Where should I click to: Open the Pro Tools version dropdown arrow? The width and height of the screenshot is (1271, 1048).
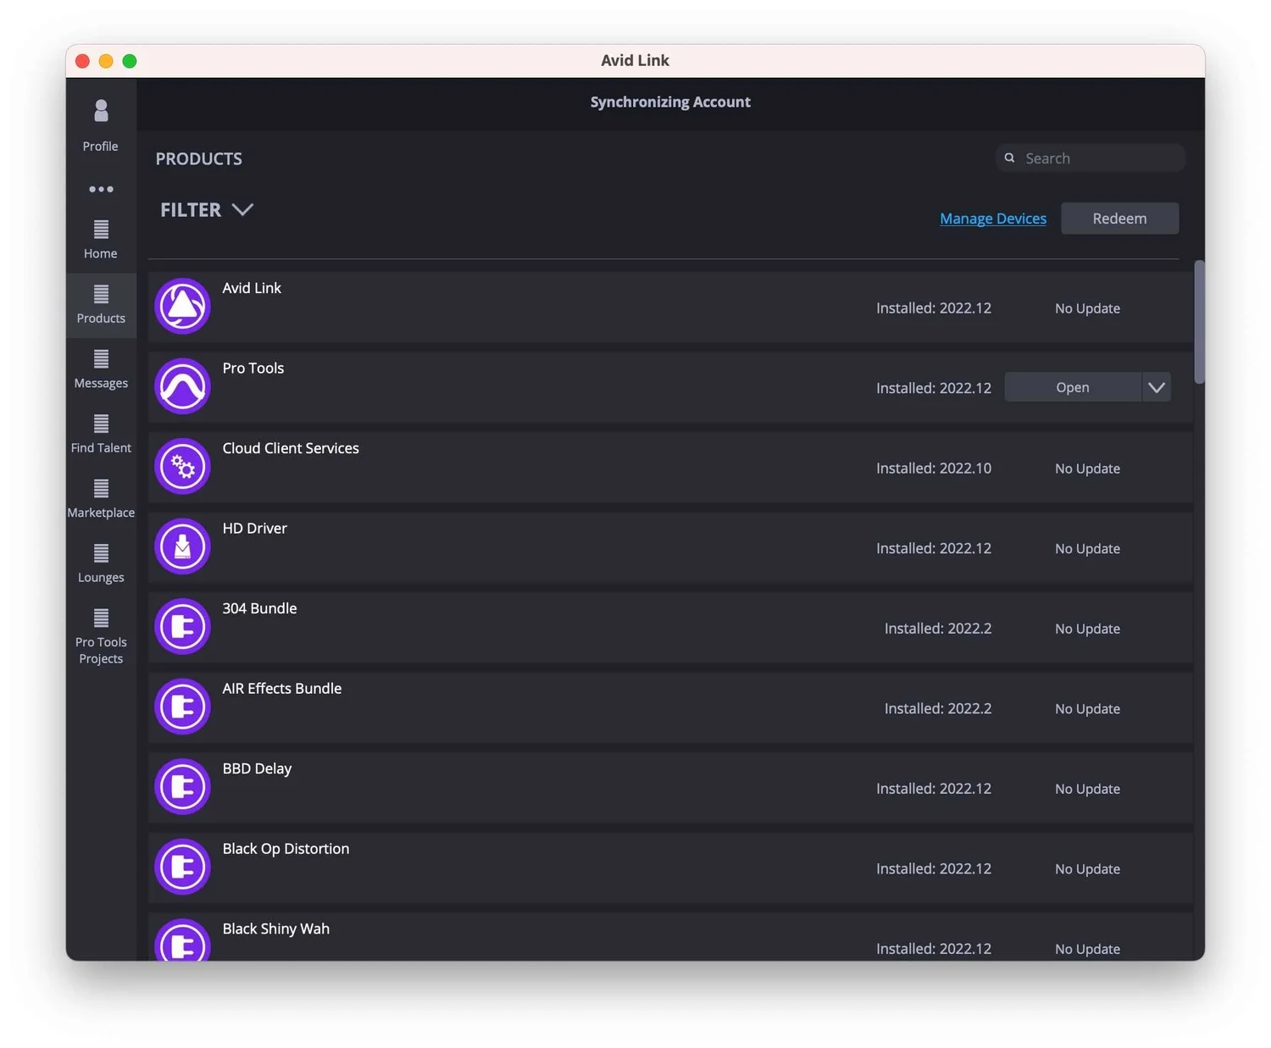point(1156,387)
